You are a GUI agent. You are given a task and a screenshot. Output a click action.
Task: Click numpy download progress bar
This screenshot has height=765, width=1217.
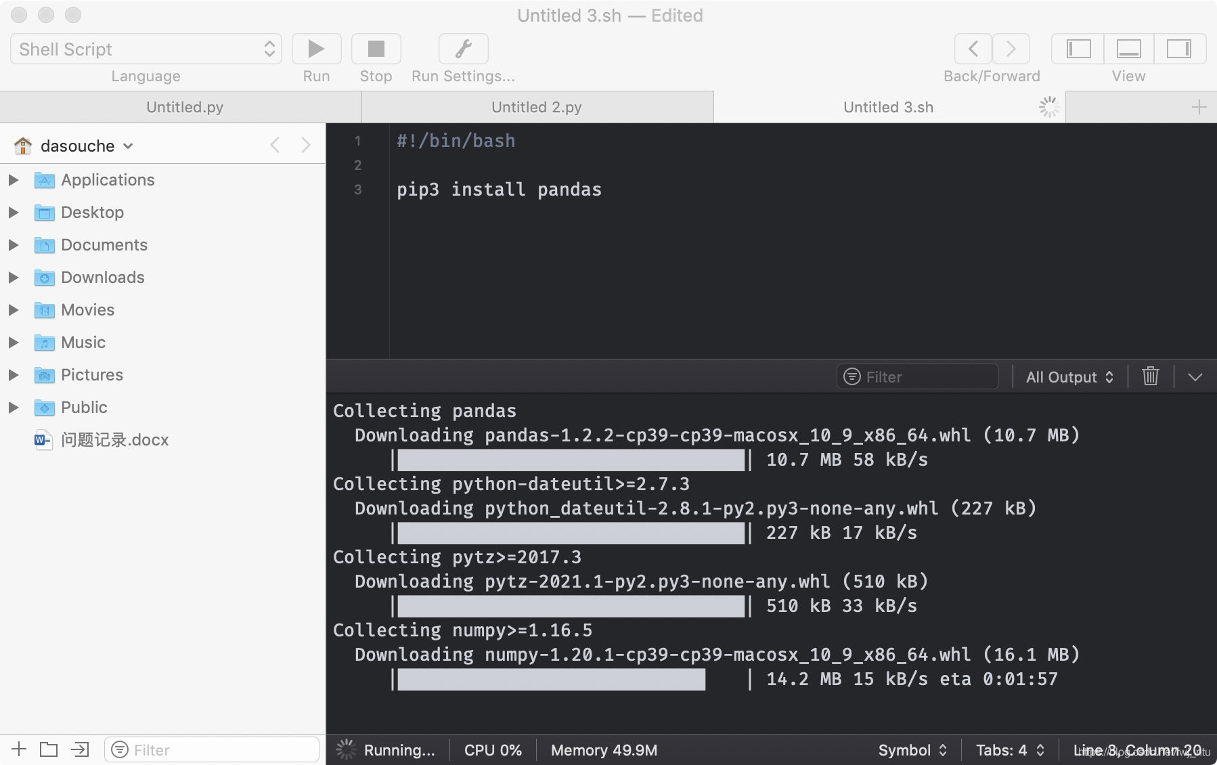[572, 679]
